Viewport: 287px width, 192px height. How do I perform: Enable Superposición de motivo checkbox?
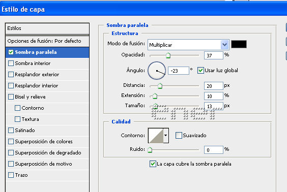pyautogui.click(x=11, y=164)
